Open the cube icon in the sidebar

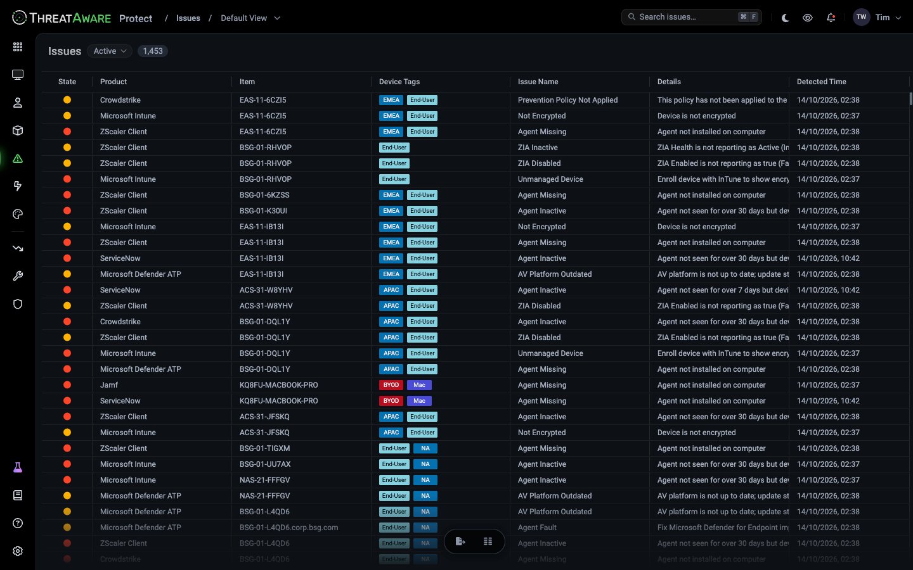click(x=18, y=130)
